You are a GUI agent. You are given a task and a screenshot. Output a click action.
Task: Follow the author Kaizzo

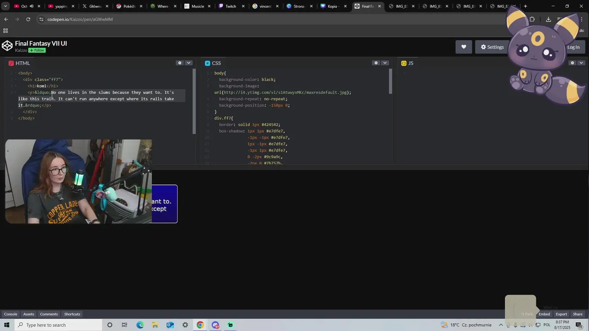click(x=37, y=51)
